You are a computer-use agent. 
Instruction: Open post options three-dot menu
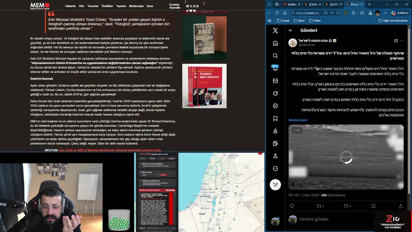click(x=402, y=41)
